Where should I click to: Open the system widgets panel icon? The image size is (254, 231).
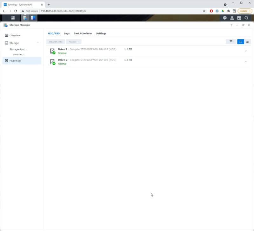coord(239,18)
